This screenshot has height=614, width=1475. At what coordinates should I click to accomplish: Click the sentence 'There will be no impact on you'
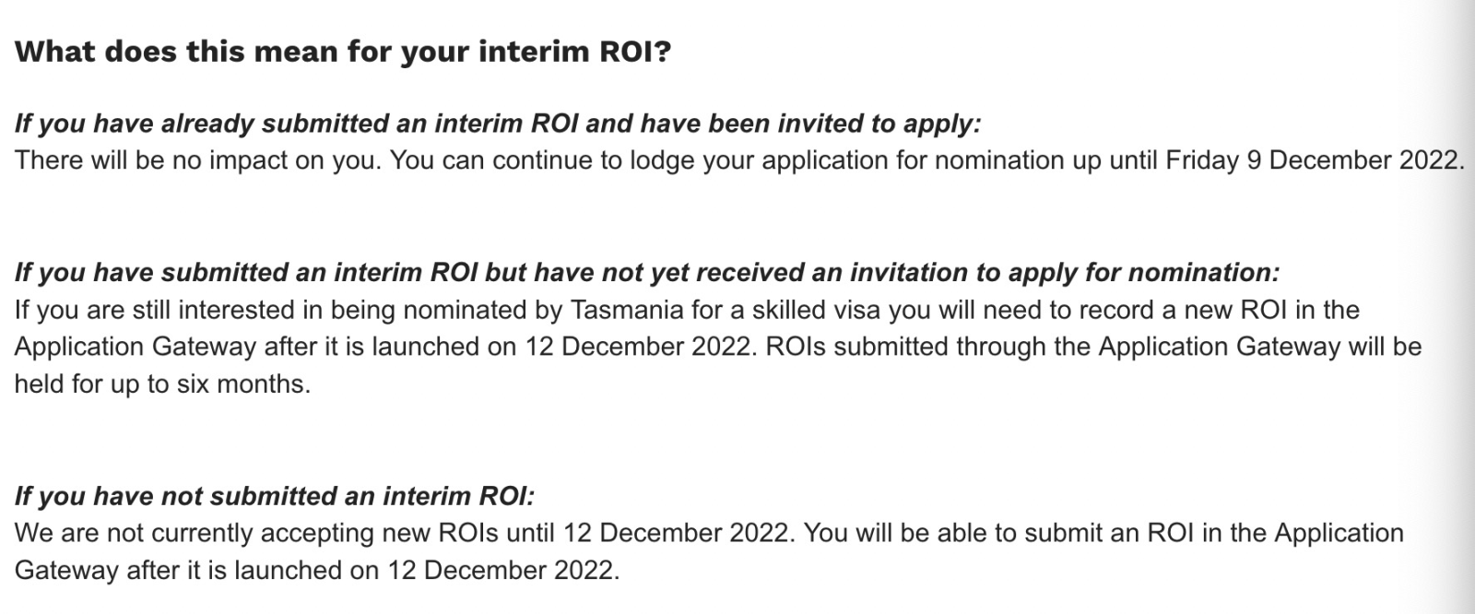[195, 160]
